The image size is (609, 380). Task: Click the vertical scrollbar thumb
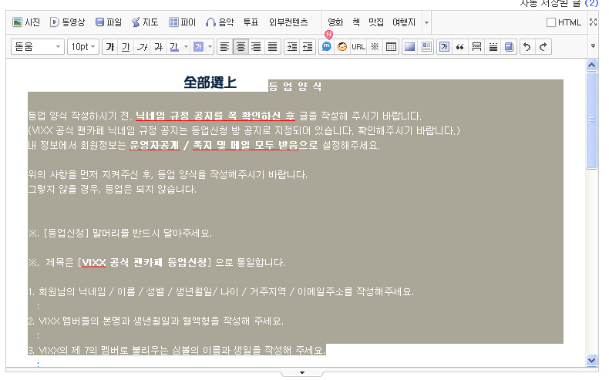591,120
